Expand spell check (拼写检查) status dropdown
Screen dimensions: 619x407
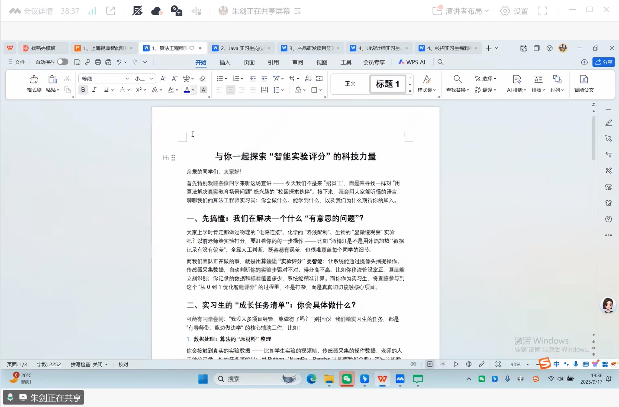[x=107, y=364]
